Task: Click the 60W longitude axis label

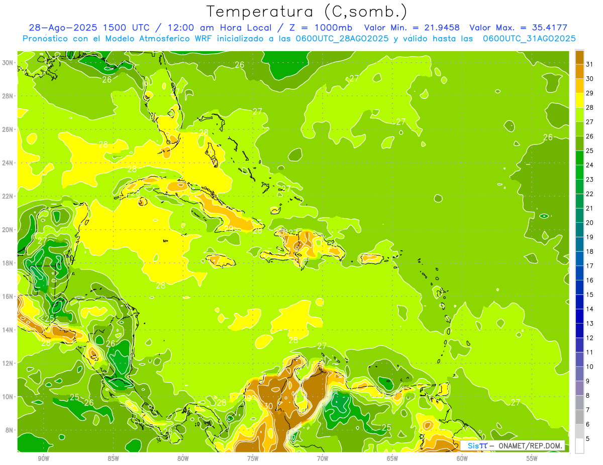Action: click(x=462, y=458)
